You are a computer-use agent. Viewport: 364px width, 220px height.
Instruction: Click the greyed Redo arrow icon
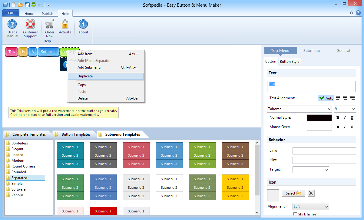pyautogui.click(x=41, y=5)
